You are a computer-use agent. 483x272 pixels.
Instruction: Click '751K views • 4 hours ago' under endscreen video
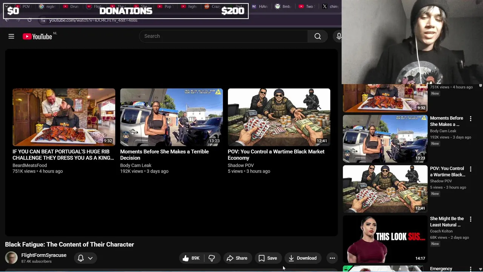38,172
